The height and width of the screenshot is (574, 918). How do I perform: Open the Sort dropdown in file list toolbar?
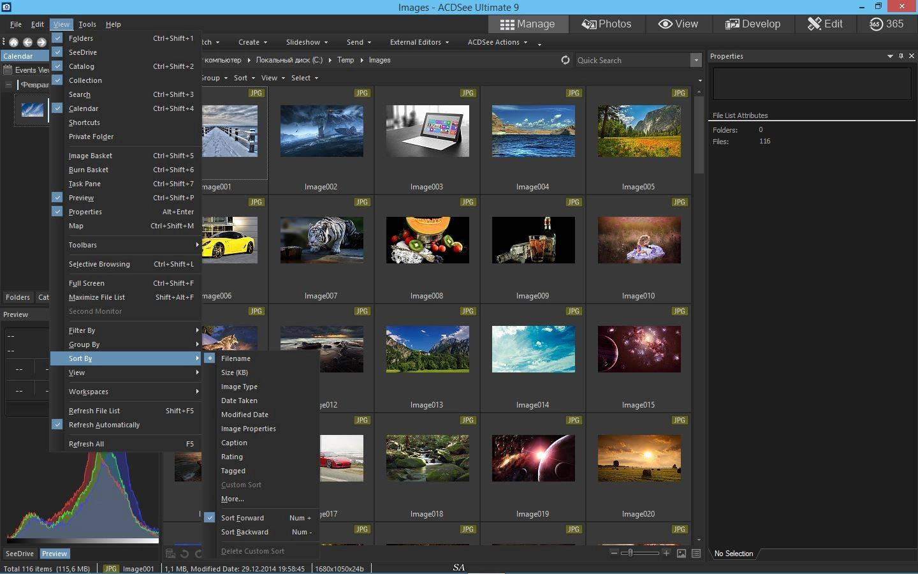244,78
